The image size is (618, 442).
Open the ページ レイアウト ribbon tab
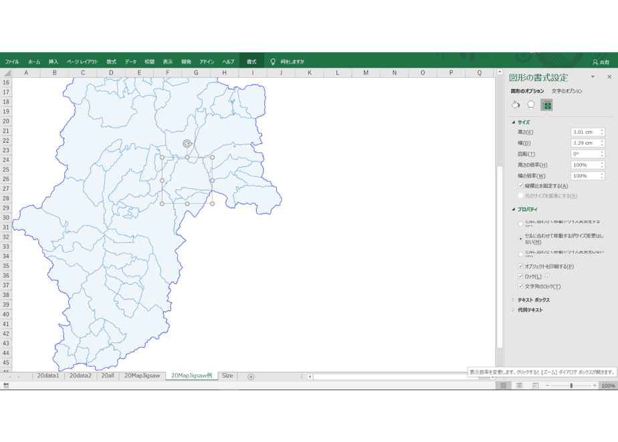[x=82, y=62]
